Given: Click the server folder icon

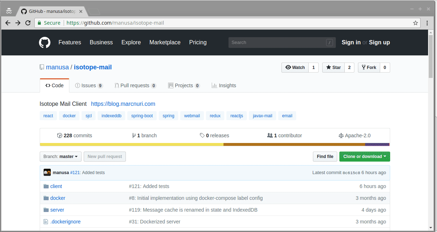Looking at the screenshot, I should point(46,210).
